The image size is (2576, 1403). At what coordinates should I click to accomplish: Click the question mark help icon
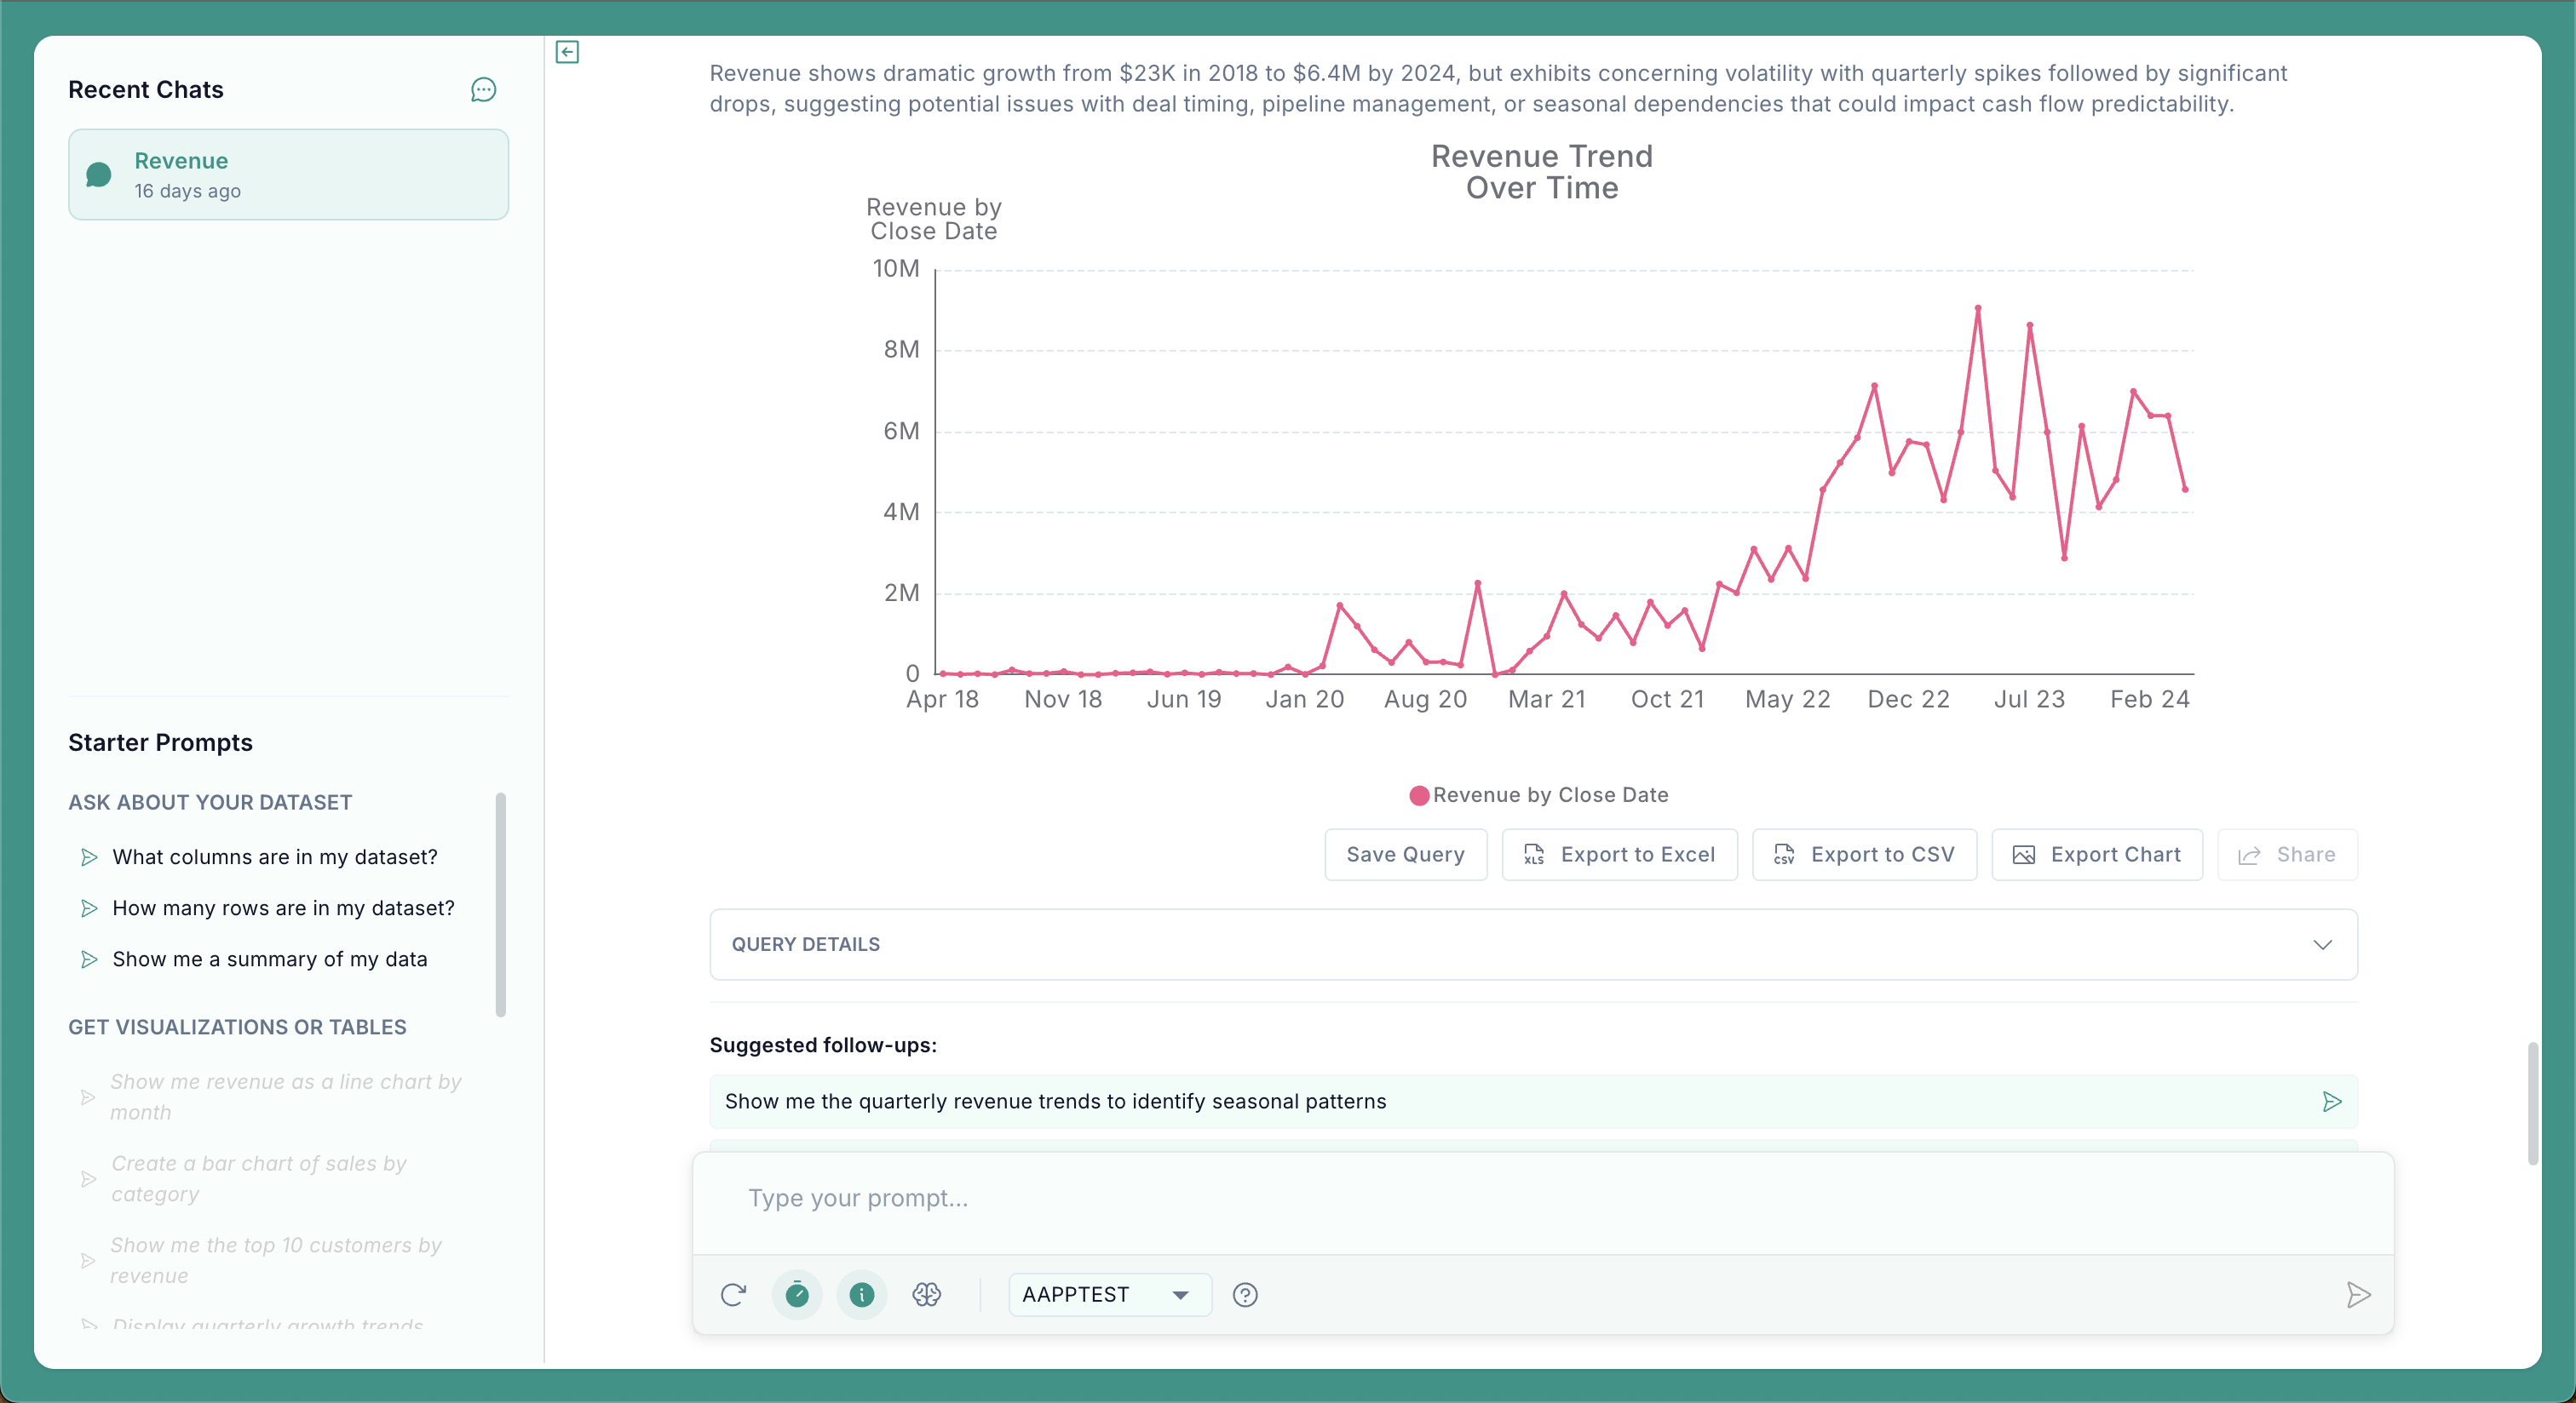point(1245,1294)
